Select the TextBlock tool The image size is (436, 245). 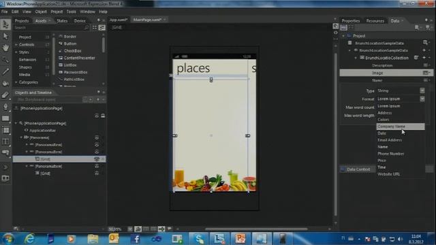coord(5,142)
